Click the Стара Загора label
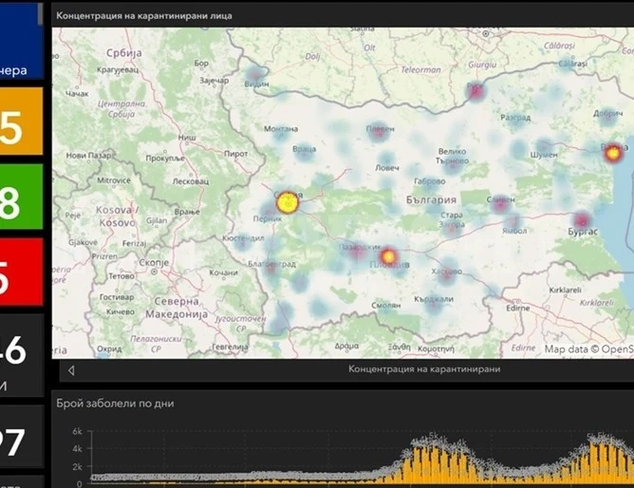 click(x=452, y=219)
